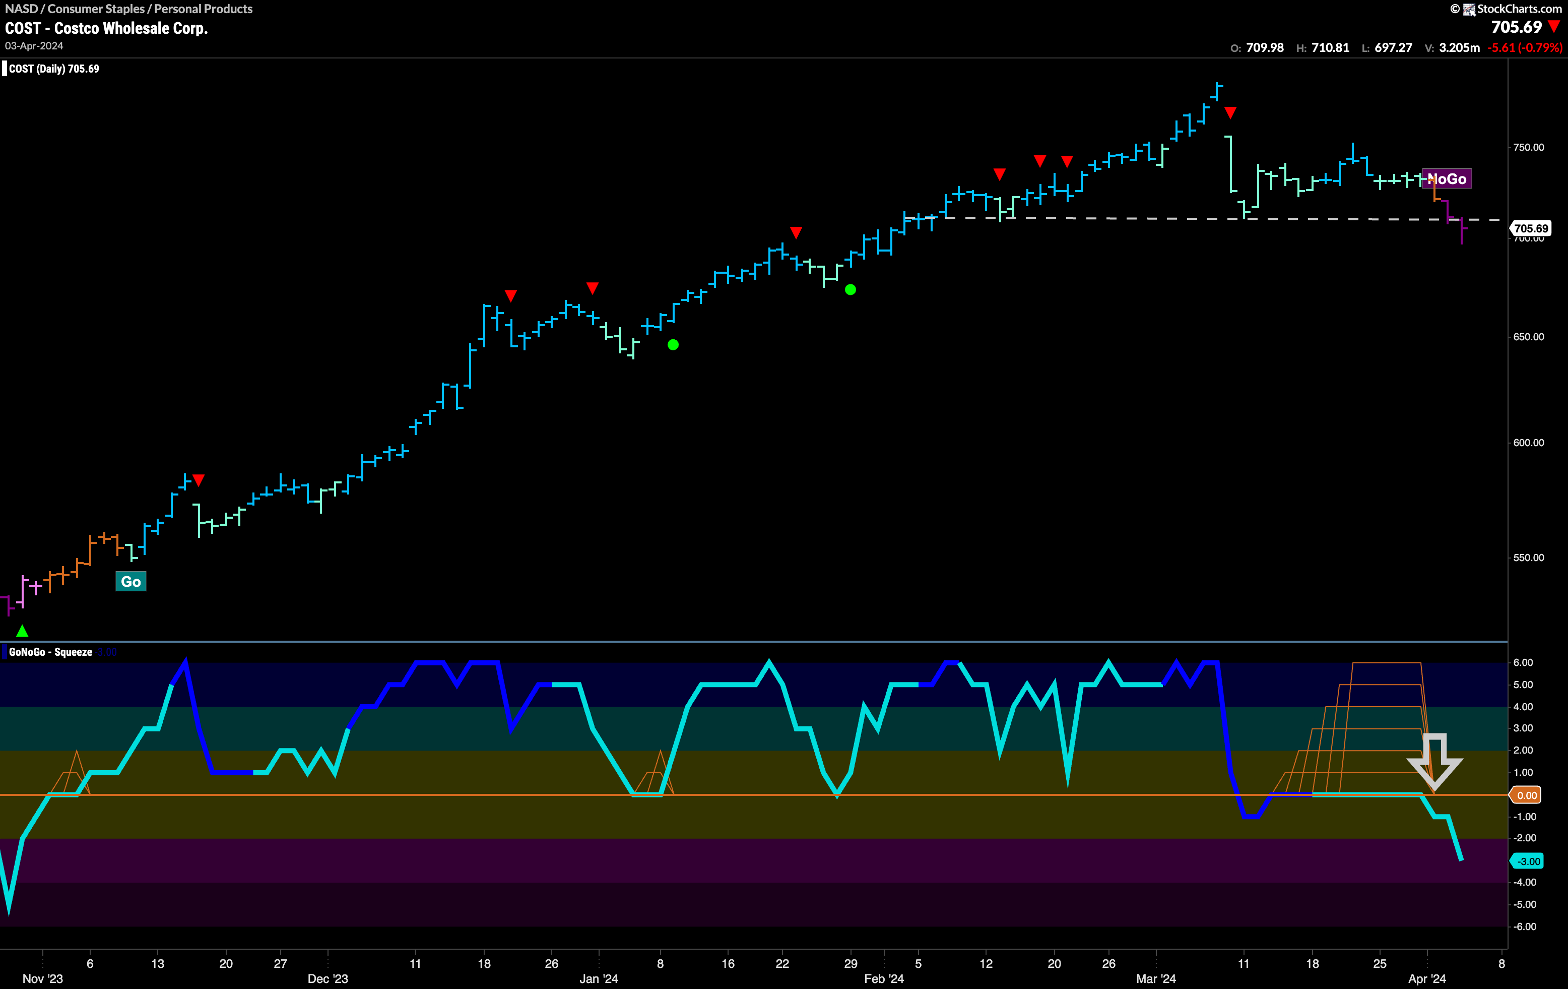
Task: Click the 705.69 price tag on the price axis
Action: (x=1530, y=228)
